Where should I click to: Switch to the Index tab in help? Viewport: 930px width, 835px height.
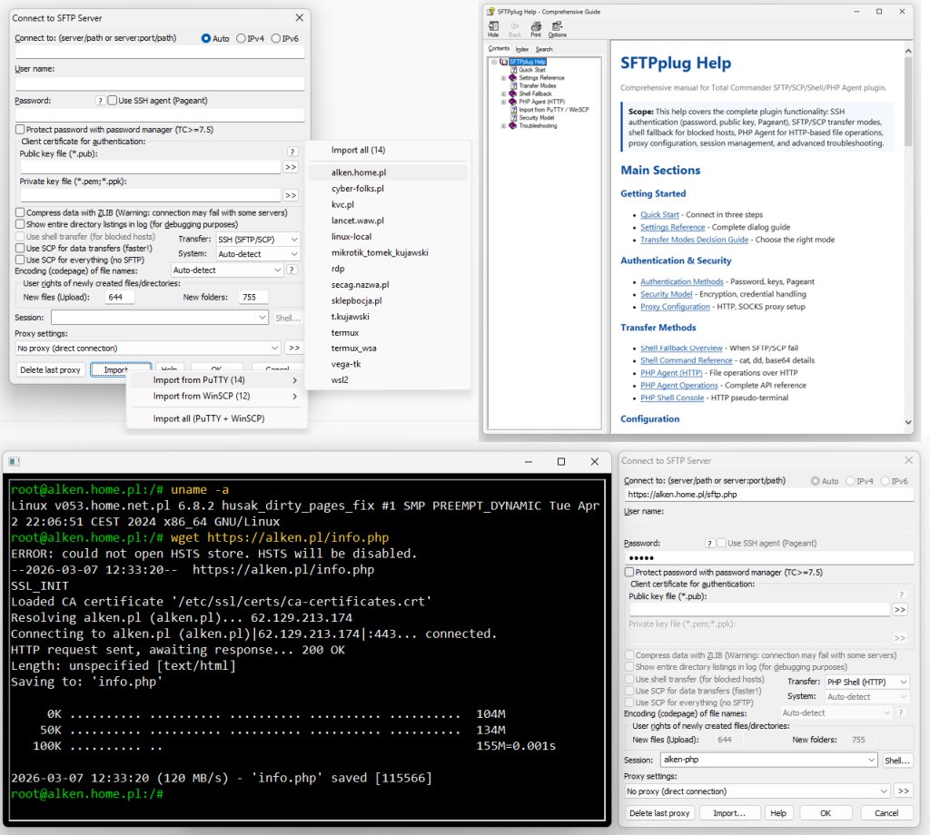(x=522, y=49)
